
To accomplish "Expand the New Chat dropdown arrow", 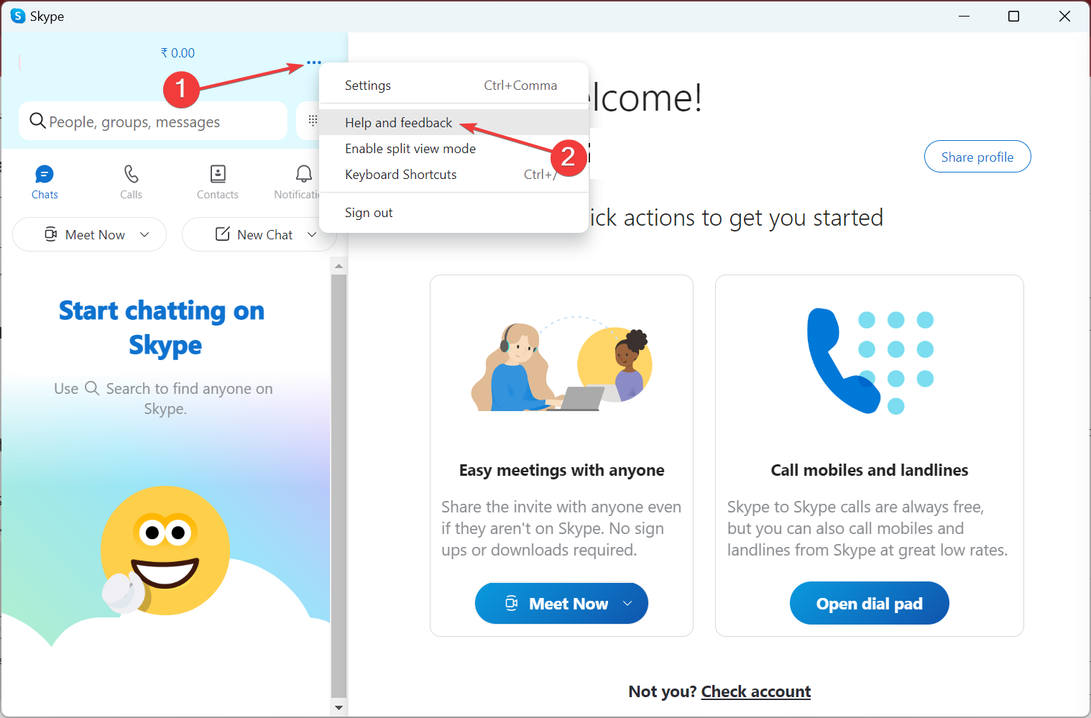I will pos(312,235).
